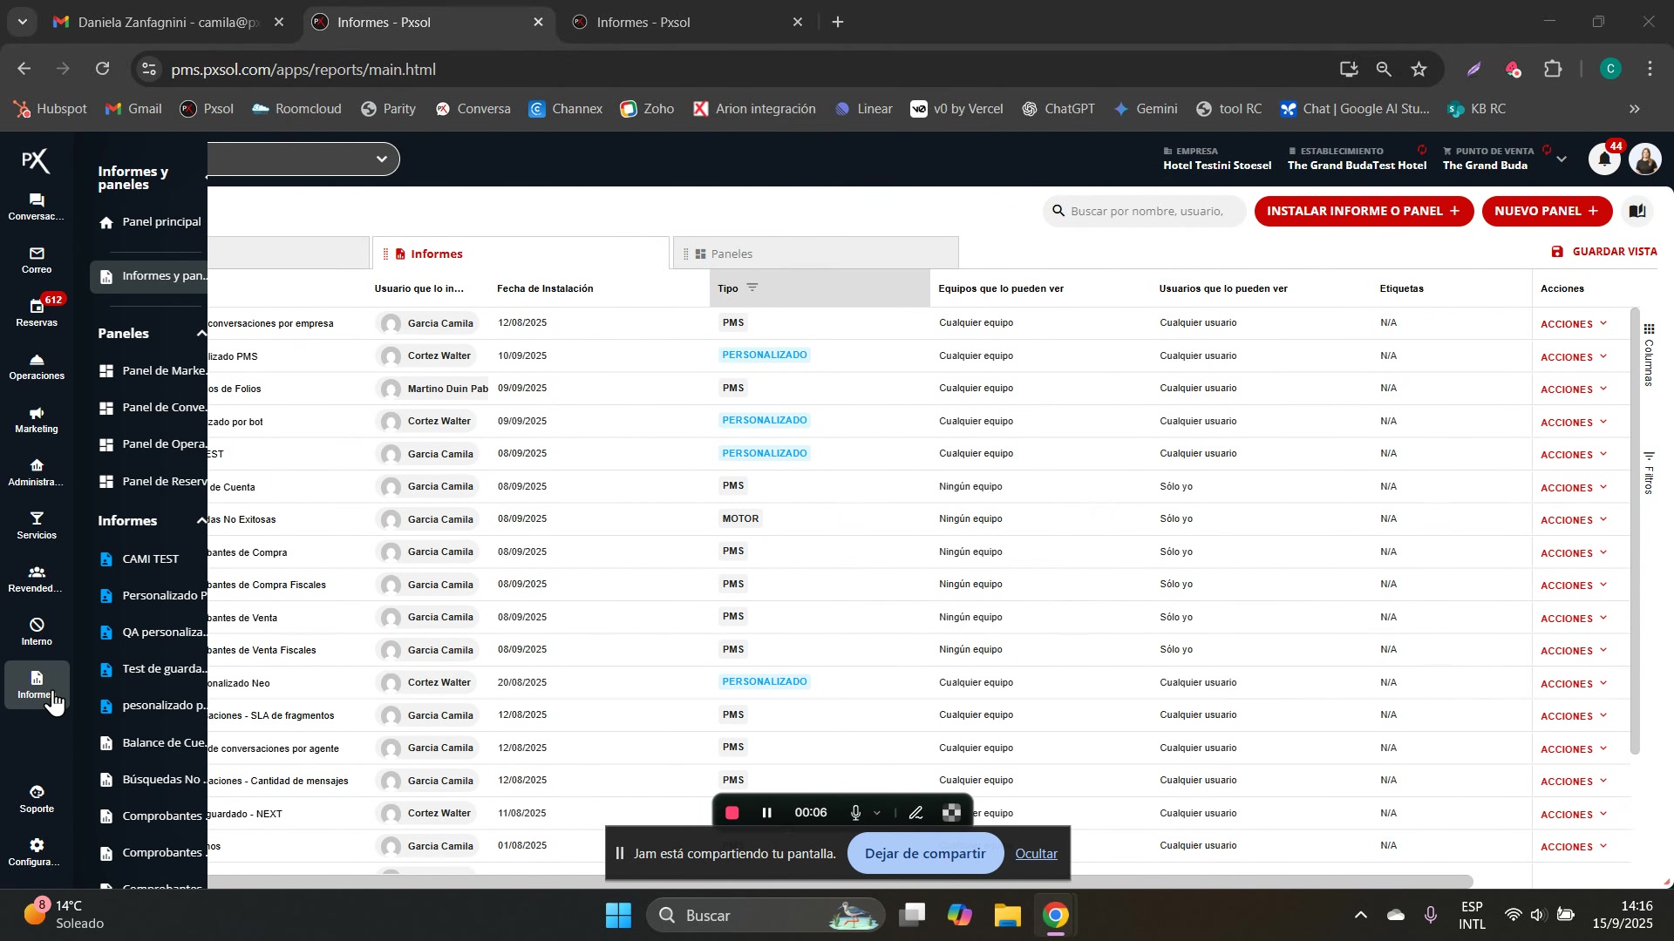Expand ACCIONES for 11/08/2025 guardado NEXT row
The image size is (1674, 941).
pos(1574,815)
